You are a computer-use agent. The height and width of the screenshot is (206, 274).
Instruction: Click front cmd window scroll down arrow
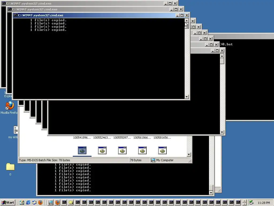(x=187, y=97)
